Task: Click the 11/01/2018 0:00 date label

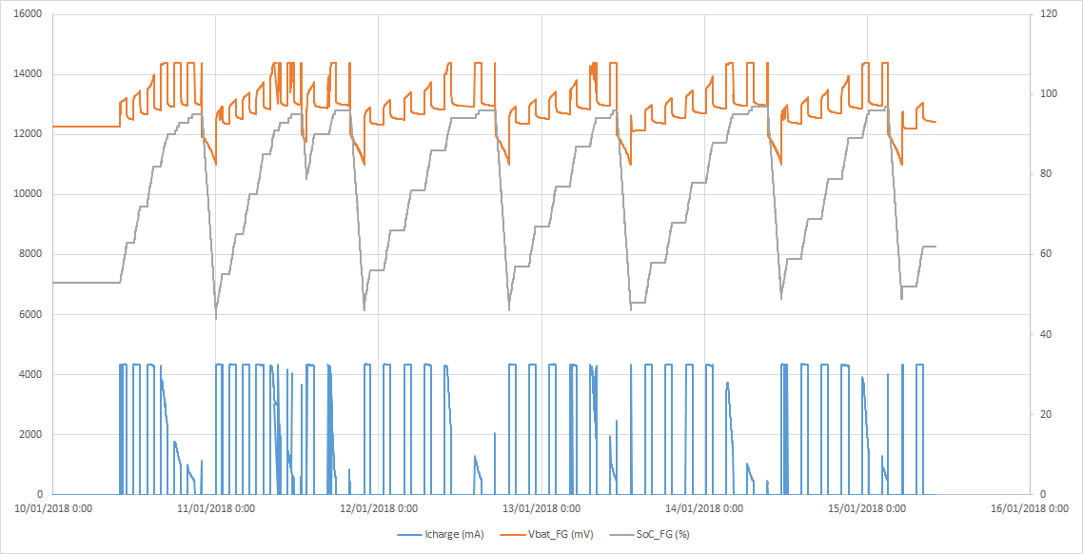Action: tap(216, 509)
